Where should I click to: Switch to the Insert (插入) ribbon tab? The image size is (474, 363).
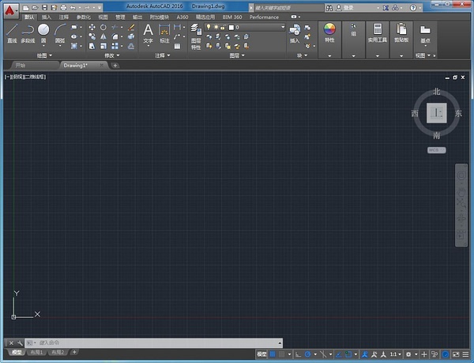click(47, 16)
